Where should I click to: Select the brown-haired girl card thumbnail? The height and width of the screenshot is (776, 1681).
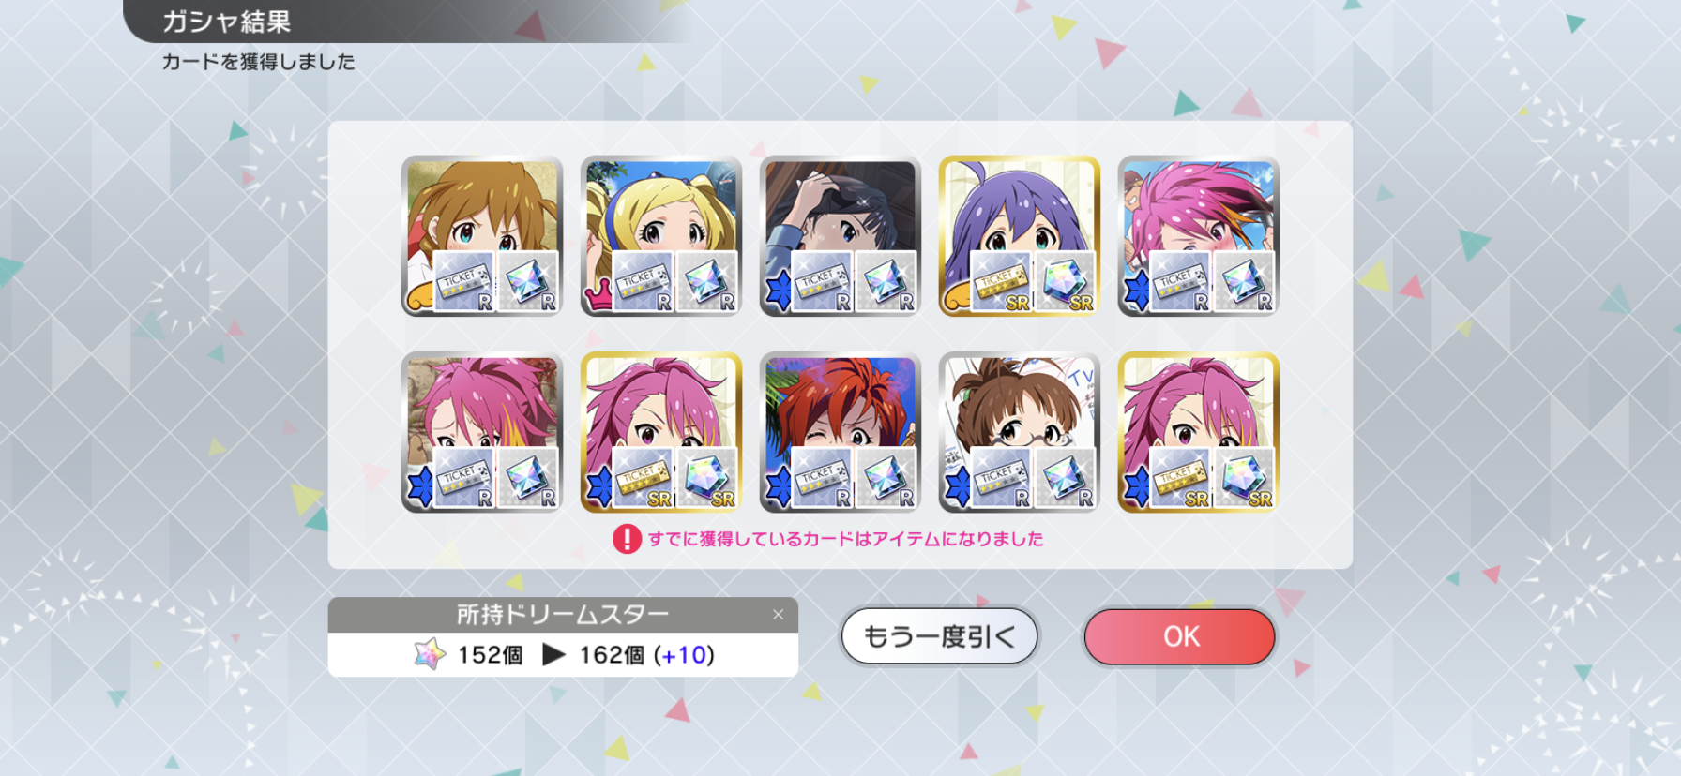(482, 236)
